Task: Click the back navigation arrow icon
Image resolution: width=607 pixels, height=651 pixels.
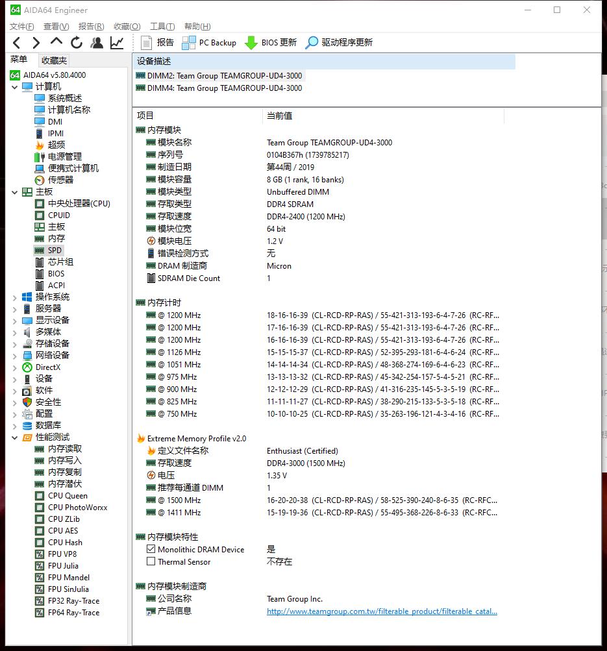Action: click(x=16, y=42)
